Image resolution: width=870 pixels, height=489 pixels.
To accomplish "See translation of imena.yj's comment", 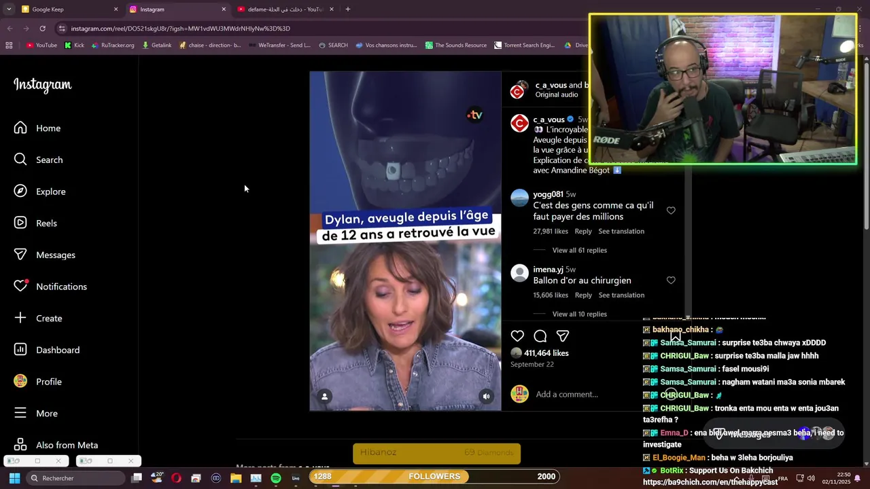I will click(621, 295).
